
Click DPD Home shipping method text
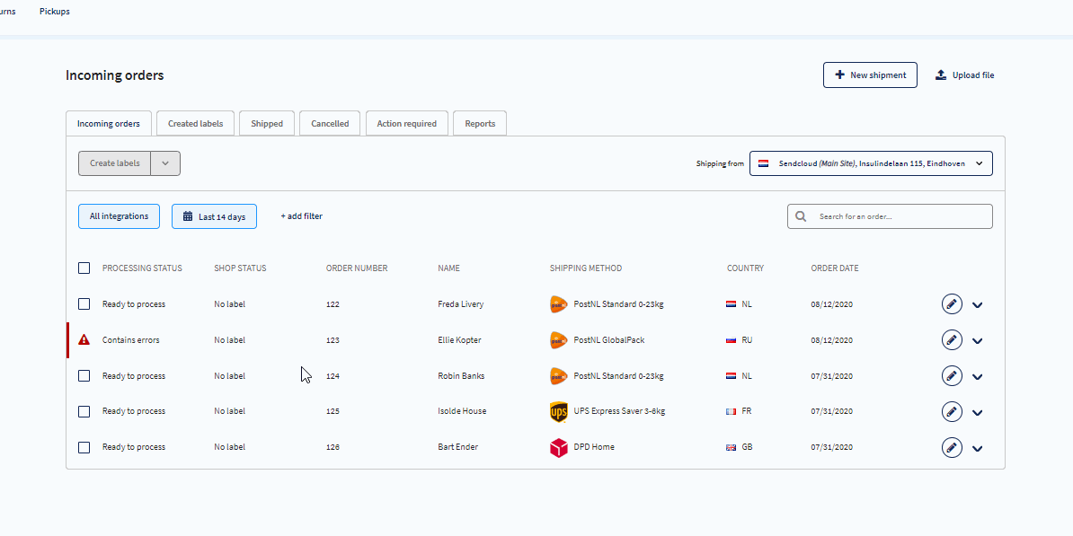click(594, 447)
